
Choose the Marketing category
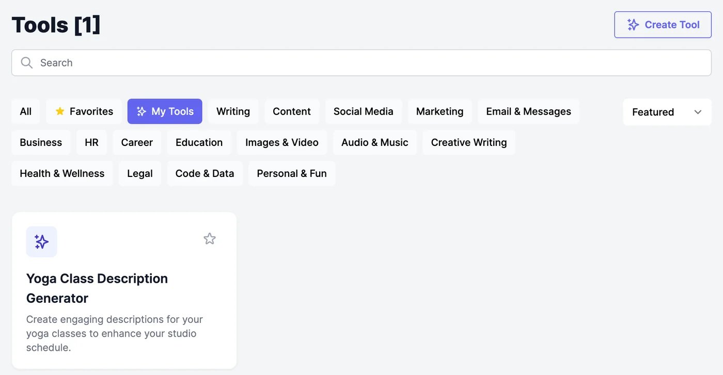click(x=440, y=111)
